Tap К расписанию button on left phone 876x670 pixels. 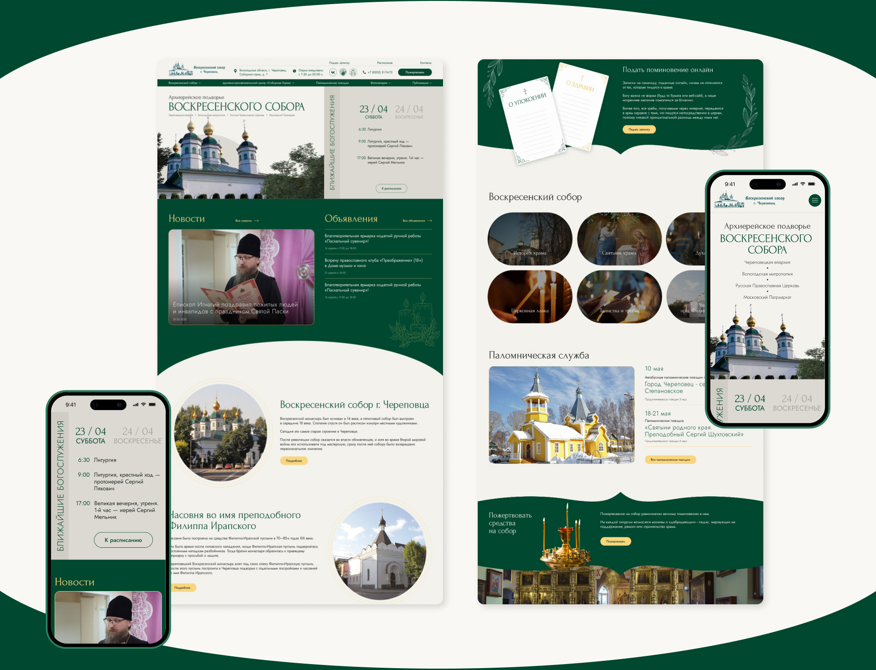[123, 540]
